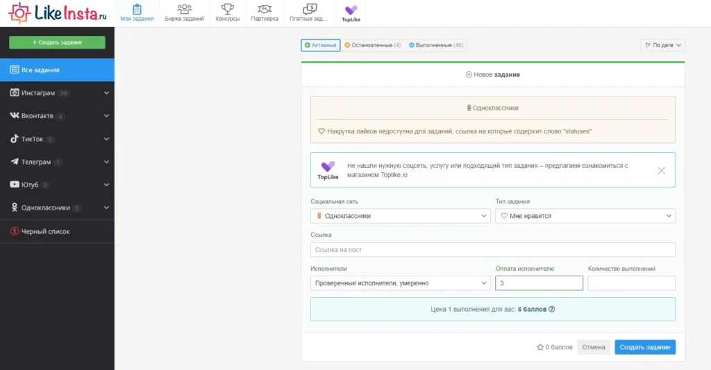Open the Биржа заданий tab
711x370 pixels.
[x=184, y=13]
